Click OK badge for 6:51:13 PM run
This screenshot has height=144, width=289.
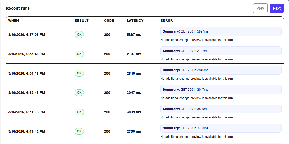pos(79,112)
